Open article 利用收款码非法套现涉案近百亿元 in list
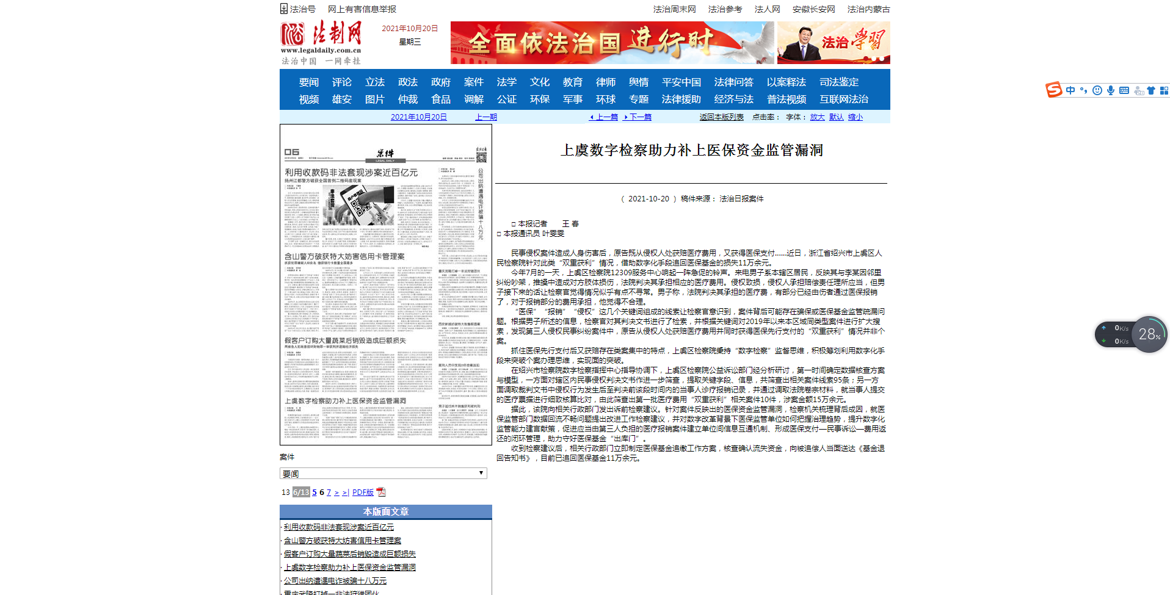This screenshot has height=595, width=1170. 339,527
